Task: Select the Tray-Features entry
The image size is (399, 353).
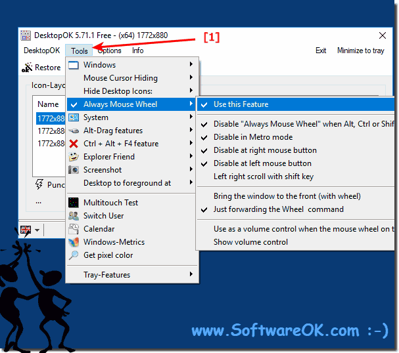Action: pos(131,275)
